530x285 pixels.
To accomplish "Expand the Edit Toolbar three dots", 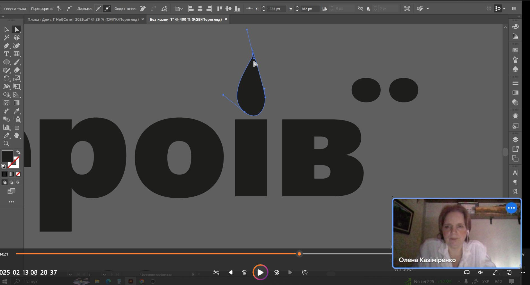I will pyautogui.click(x=11, y=202).
